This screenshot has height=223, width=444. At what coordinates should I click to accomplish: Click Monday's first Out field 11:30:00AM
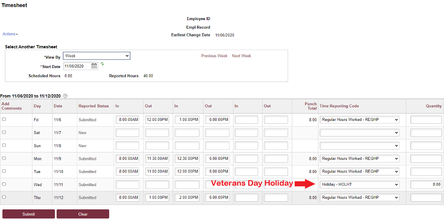(x=157, y=159)
